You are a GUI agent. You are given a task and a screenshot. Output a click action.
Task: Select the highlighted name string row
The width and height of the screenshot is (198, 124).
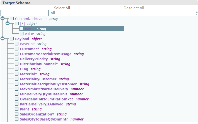72,29
